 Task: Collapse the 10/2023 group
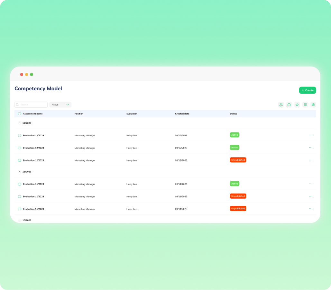click(20, 220)
